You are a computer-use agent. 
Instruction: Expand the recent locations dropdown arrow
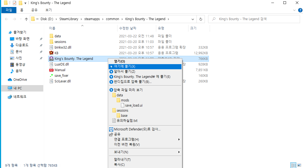[21, 19]
